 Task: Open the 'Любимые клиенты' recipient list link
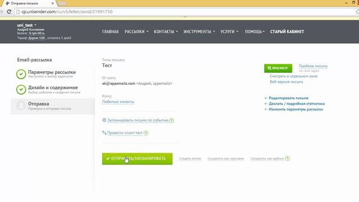coord(118,102)
